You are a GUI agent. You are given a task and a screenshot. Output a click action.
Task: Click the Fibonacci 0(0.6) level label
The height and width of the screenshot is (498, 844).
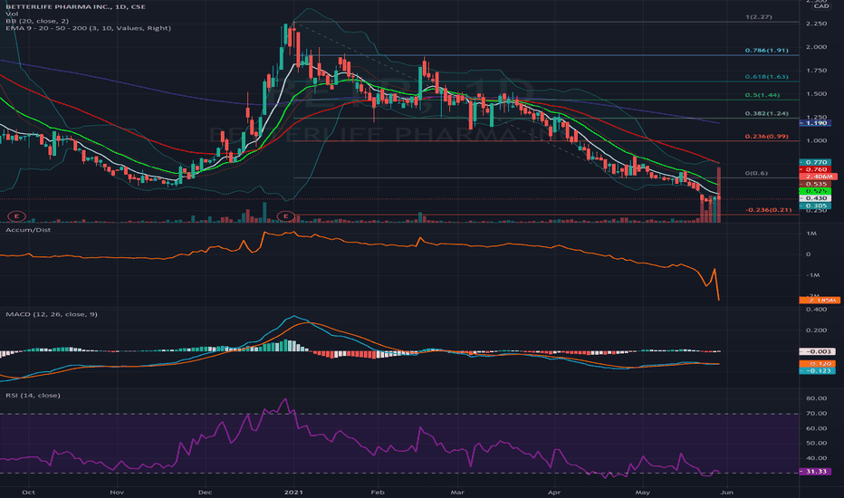756,173
